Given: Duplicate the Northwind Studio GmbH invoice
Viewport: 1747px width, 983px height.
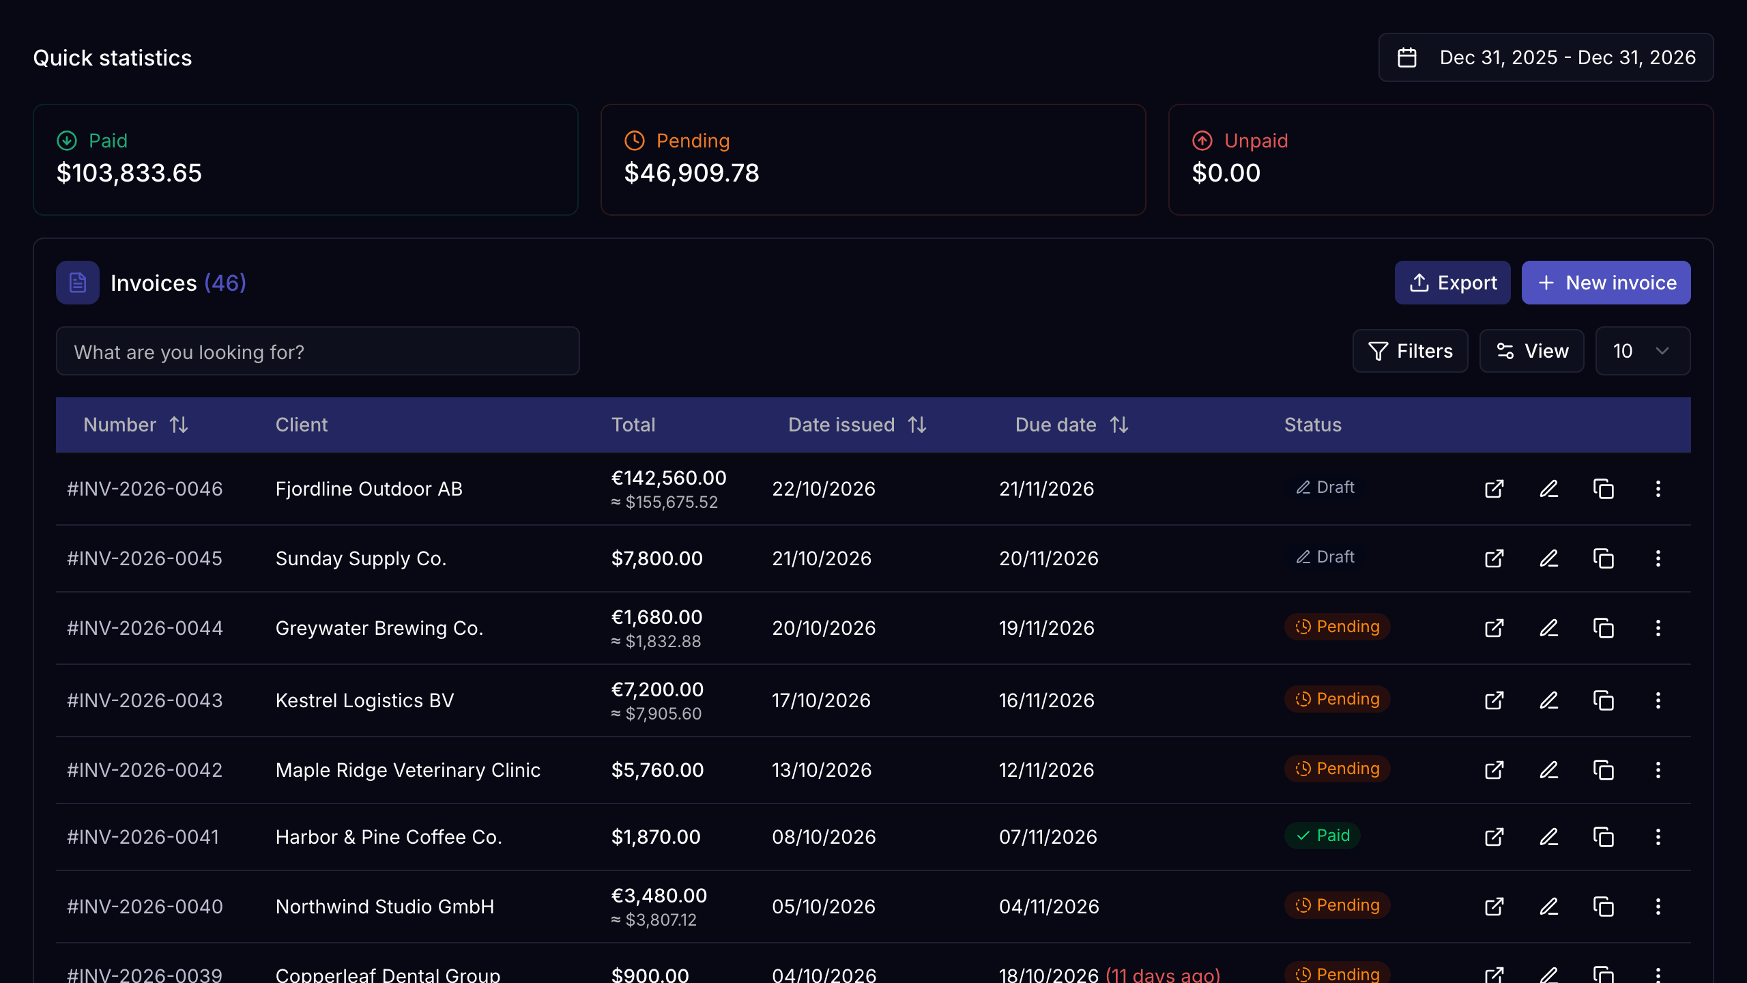Looking at the screenshot, I should [1604, 907].
